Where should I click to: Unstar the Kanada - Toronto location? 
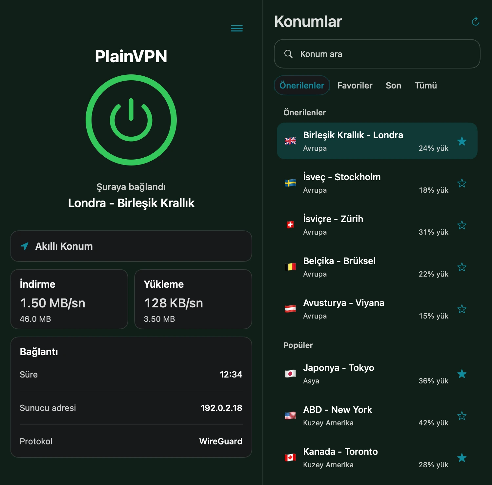pos(462,457)
